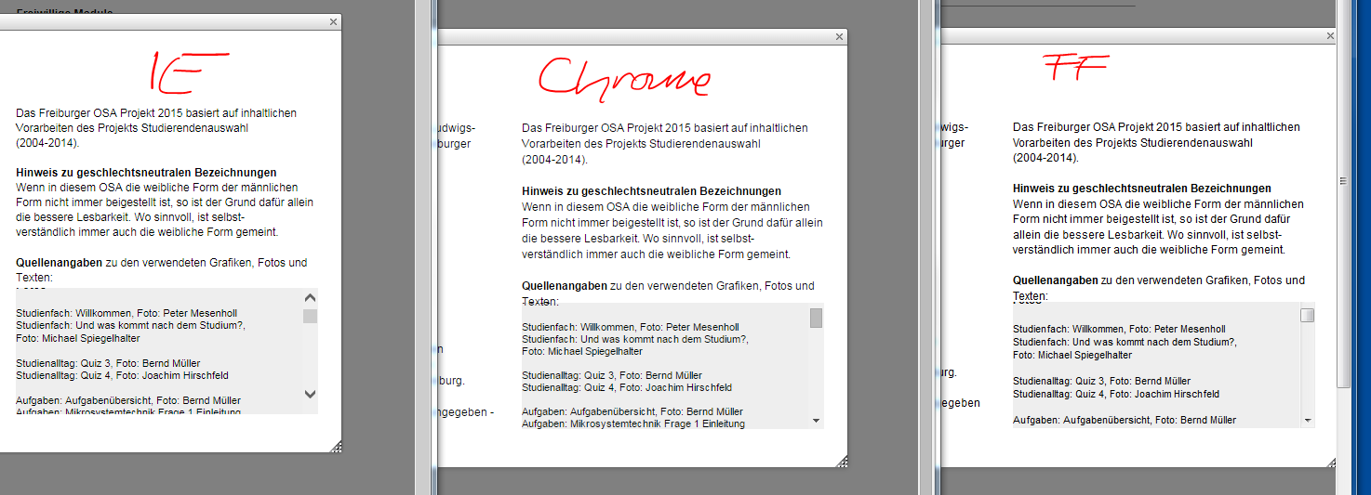Click 'Aufgaben: Mikrosystemtechnik Frage 1 Einleitung' in Chrome list
The height and width of the screenshot is (495, 1371).
pyautogui.click(x=633, y=423)
